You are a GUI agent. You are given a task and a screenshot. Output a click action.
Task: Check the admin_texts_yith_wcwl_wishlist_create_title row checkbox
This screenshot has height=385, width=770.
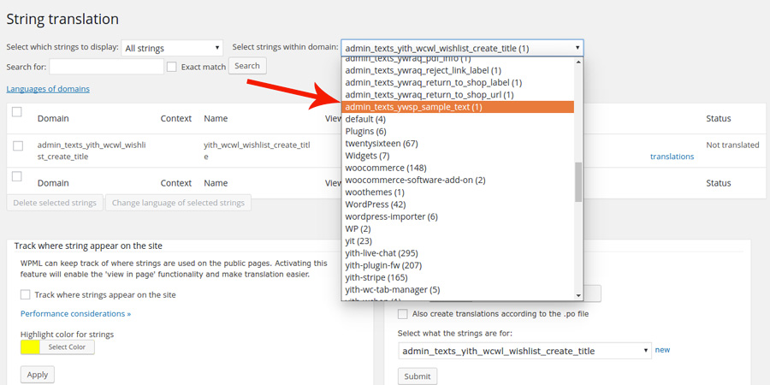[18, 145]
